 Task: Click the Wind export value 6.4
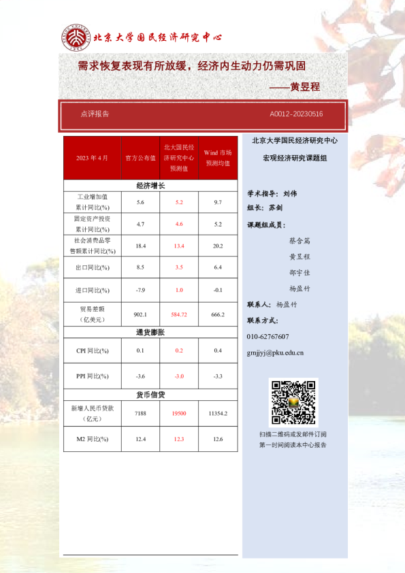(x=218, y=267)
